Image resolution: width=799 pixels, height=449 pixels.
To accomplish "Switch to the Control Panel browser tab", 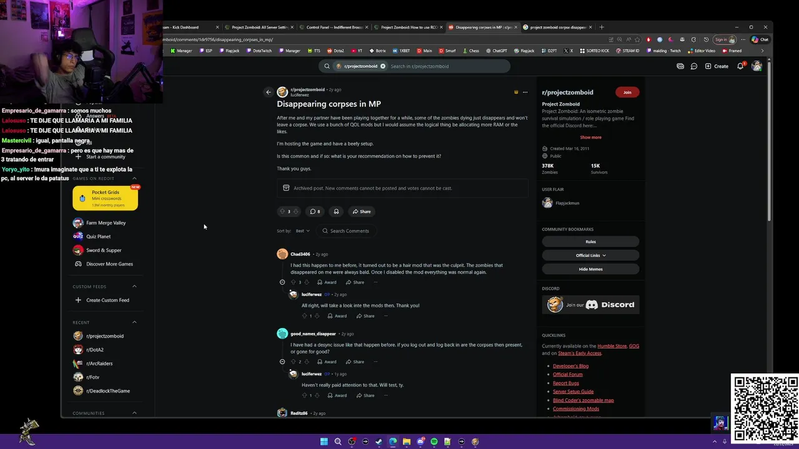I will point(334,27).
